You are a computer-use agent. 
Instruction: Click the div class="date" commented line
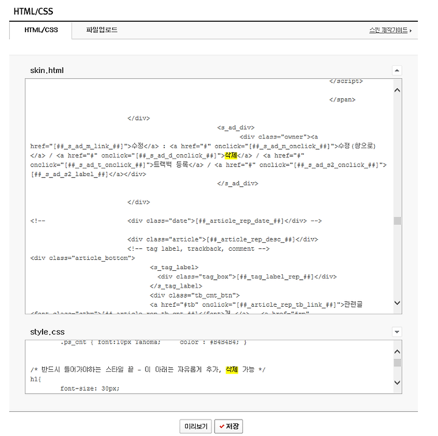click(x=176, y=221)
